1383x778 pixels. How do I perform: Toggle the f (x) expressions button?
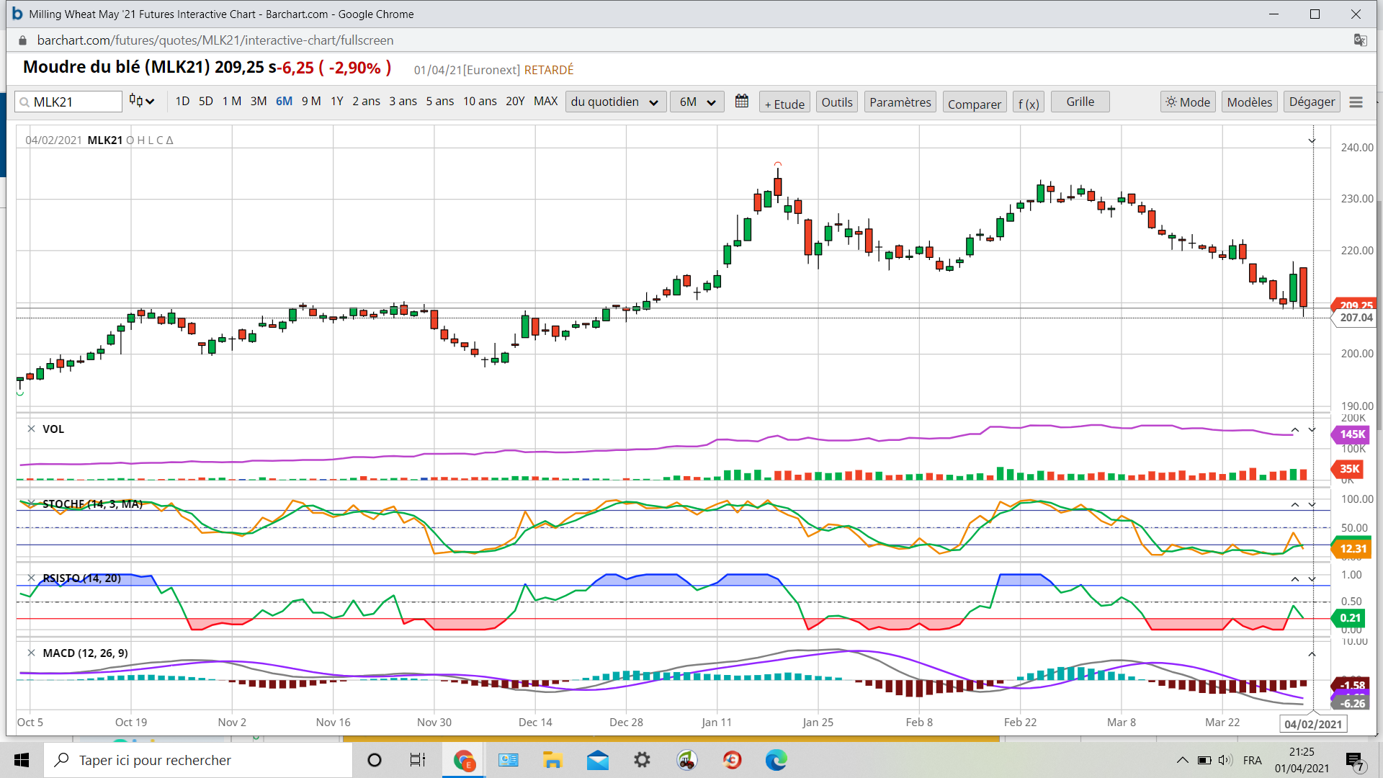coord(1028,103)
